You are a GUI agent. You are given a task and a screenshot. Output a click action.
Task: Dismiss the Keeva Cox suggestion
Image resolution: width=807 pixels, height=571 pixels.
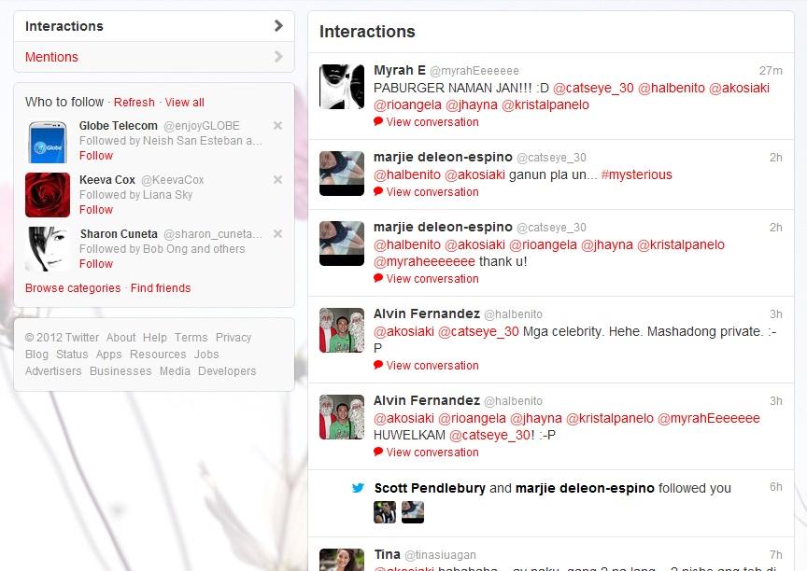coord(277,179)
